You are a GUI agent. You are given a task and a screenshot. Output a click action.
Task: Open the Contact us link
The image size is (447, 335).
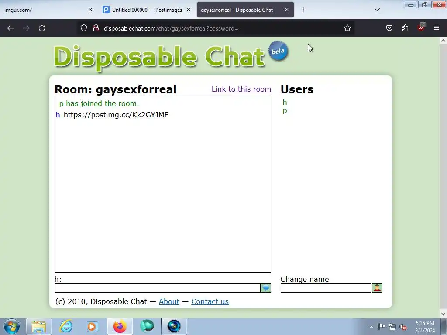(x=210, y=301)
